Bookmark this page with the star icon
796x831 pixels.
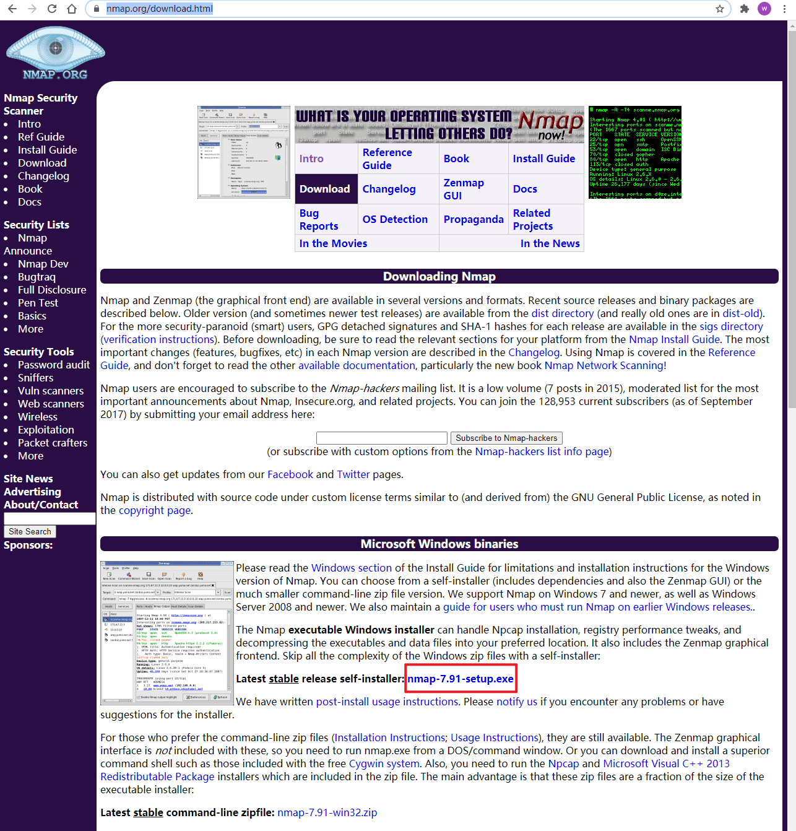[x=719, y=9]
